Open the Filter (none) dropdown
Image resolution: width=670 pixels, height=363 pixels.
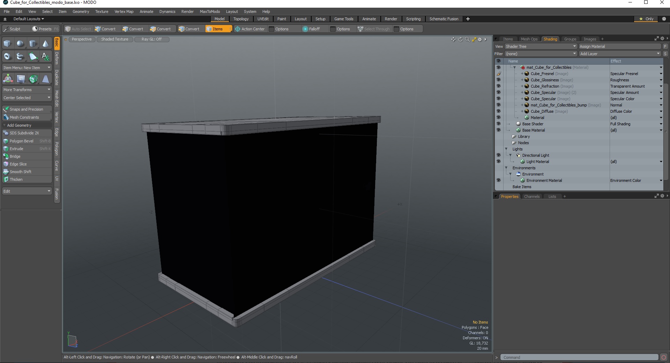(x=541, y=54)
